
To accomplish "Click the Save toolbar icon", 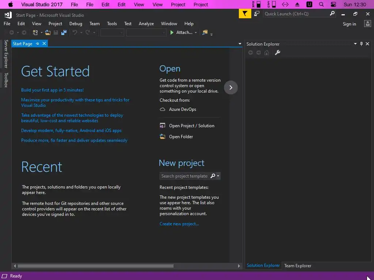I will [56, 32].
